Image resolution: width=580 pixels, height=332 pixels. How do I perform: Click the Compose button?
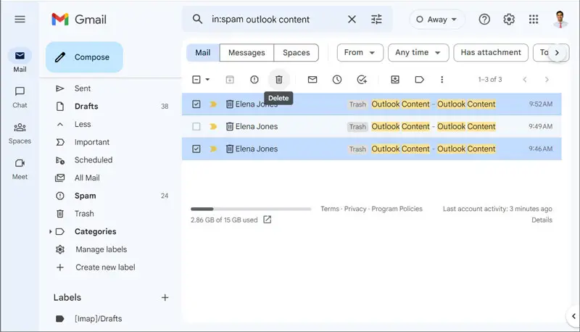point(84,57)
